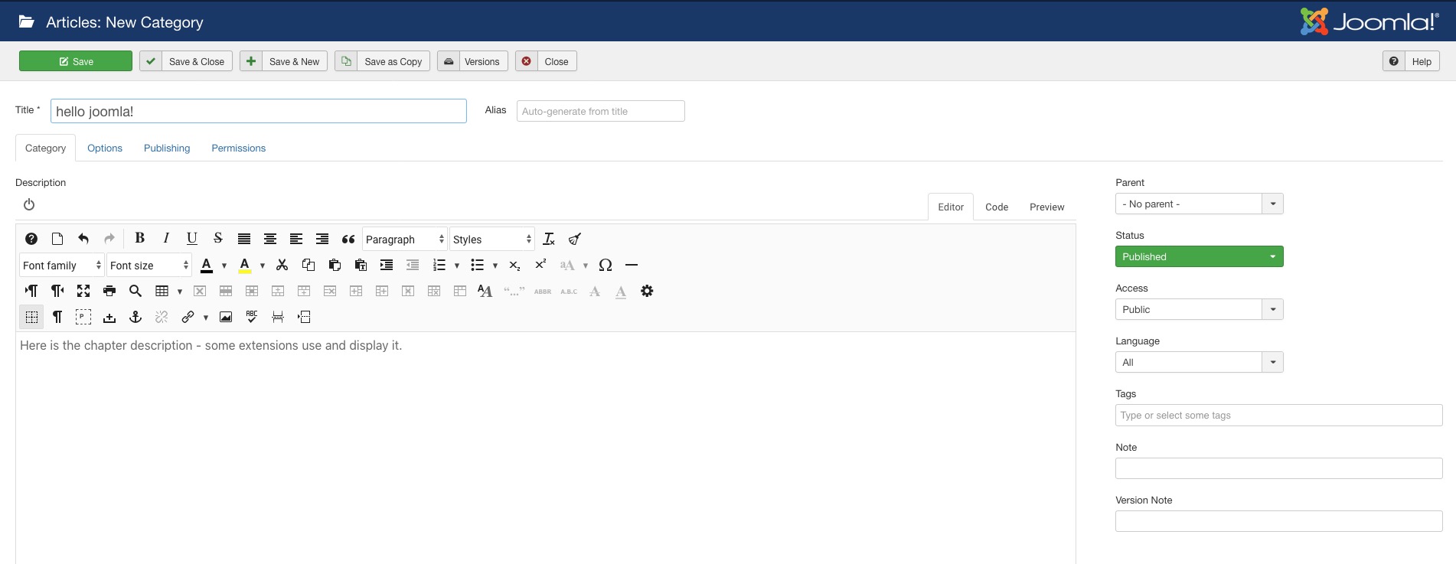Toggle editor fullscreen mode
The height and width of the screenshot is (564, 1456).
coord(83,291)
